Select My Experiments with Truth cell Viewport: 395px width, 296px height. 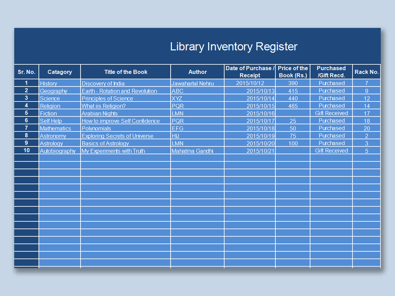point(126,151)
